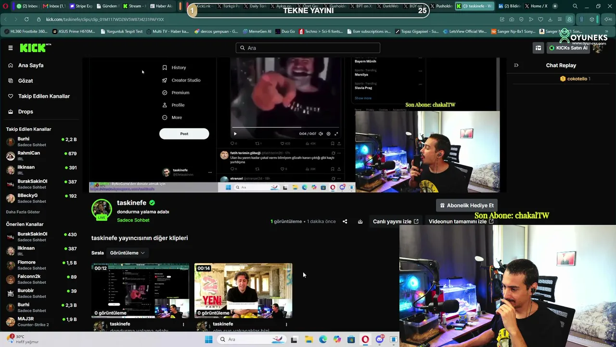Click taskinefe's LIVE profile avatar

(102, 209)
